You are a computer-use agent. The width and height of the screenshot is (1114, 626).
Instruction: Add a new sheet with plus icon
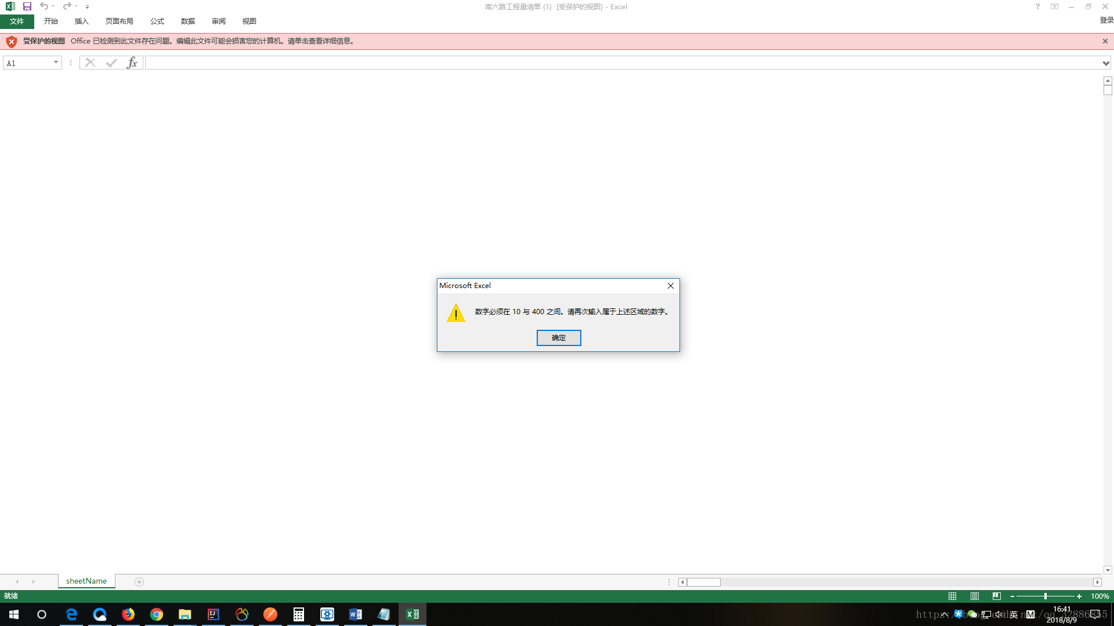[139, 582]
